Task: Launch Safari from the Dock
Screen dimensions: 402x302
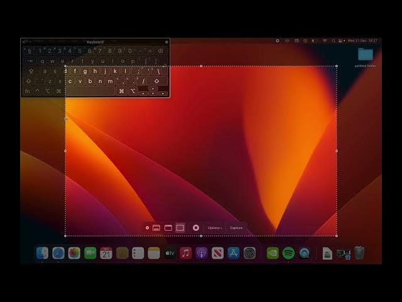Action: (x=58, y=253)
